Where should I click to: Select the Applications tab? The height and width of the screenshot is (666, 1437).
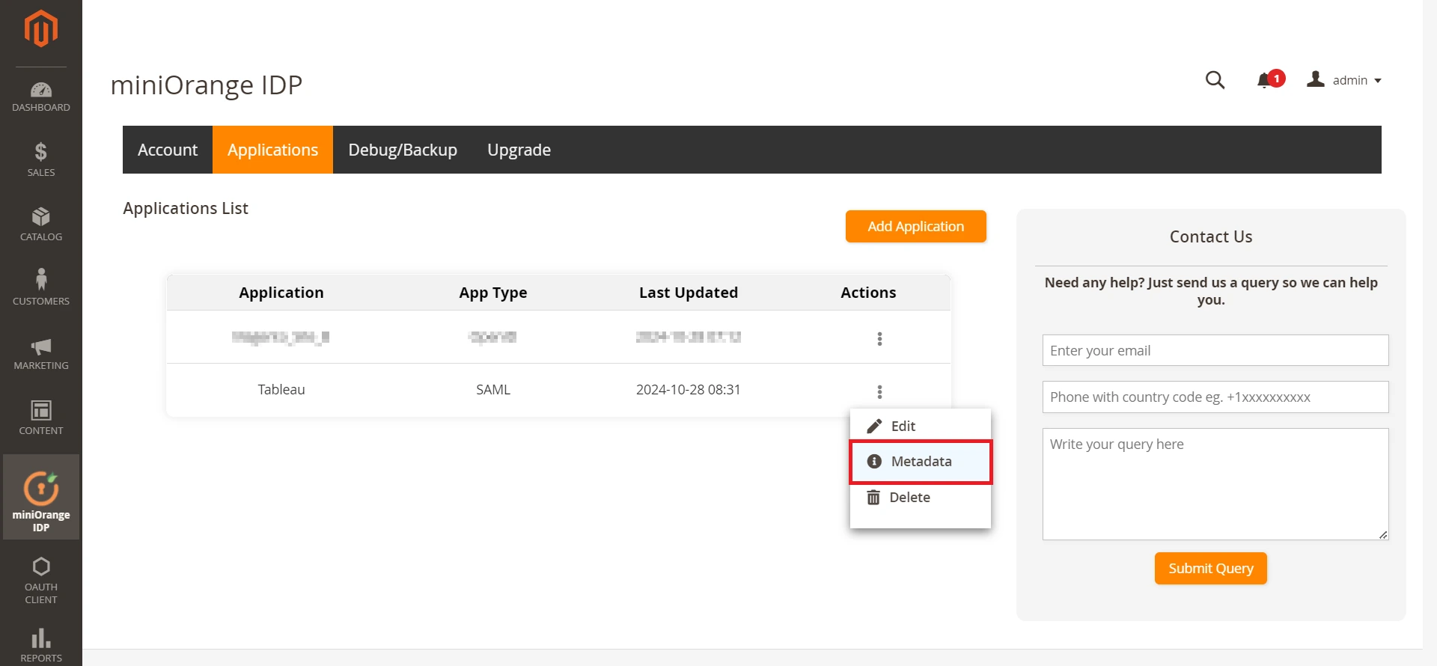[x=272, y=150]
